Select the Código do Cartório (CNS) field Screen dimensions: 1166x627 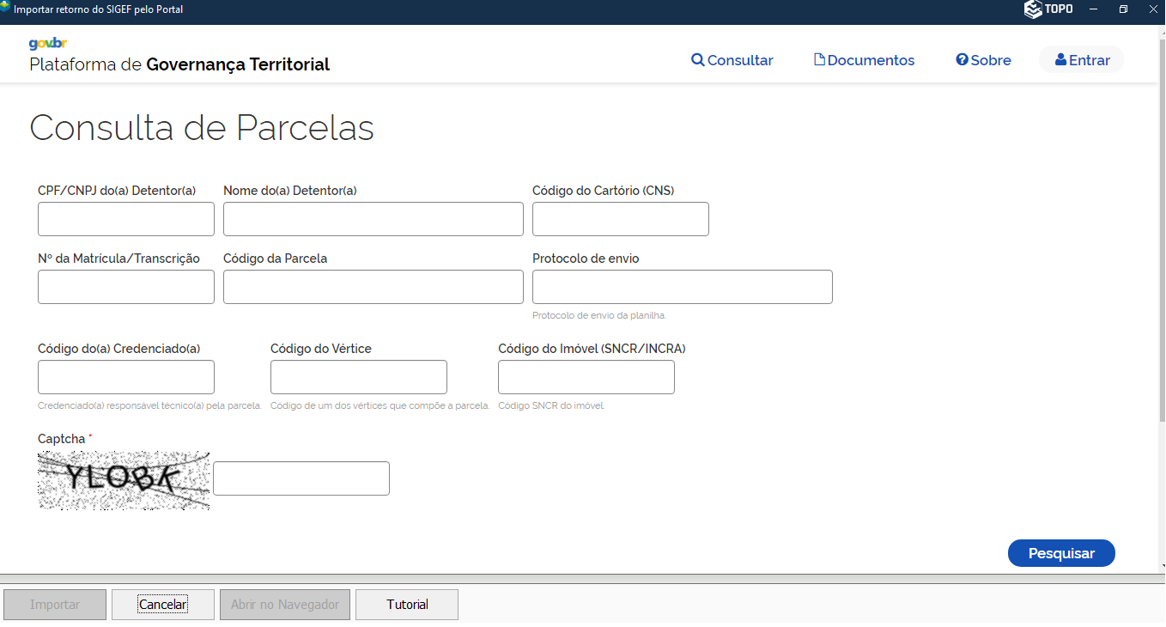620,219
